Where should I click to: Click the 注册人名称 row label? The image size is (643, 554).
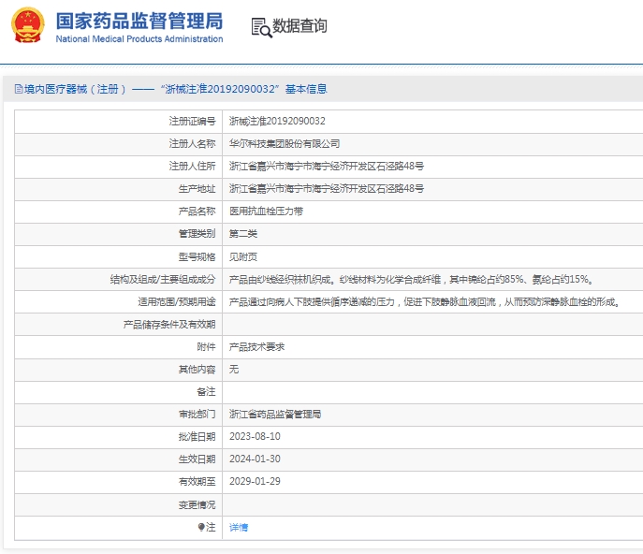coord(192,143)
